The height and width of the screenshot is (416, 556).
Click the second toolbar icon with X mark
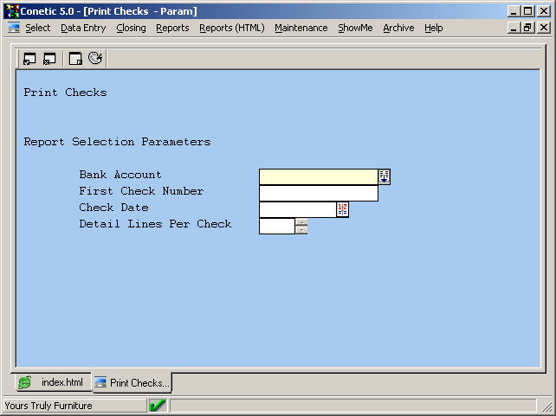[x=49, y=59]
